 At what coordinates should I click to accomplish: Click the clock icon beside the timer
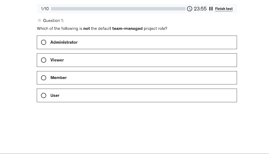tap(190, 9)
